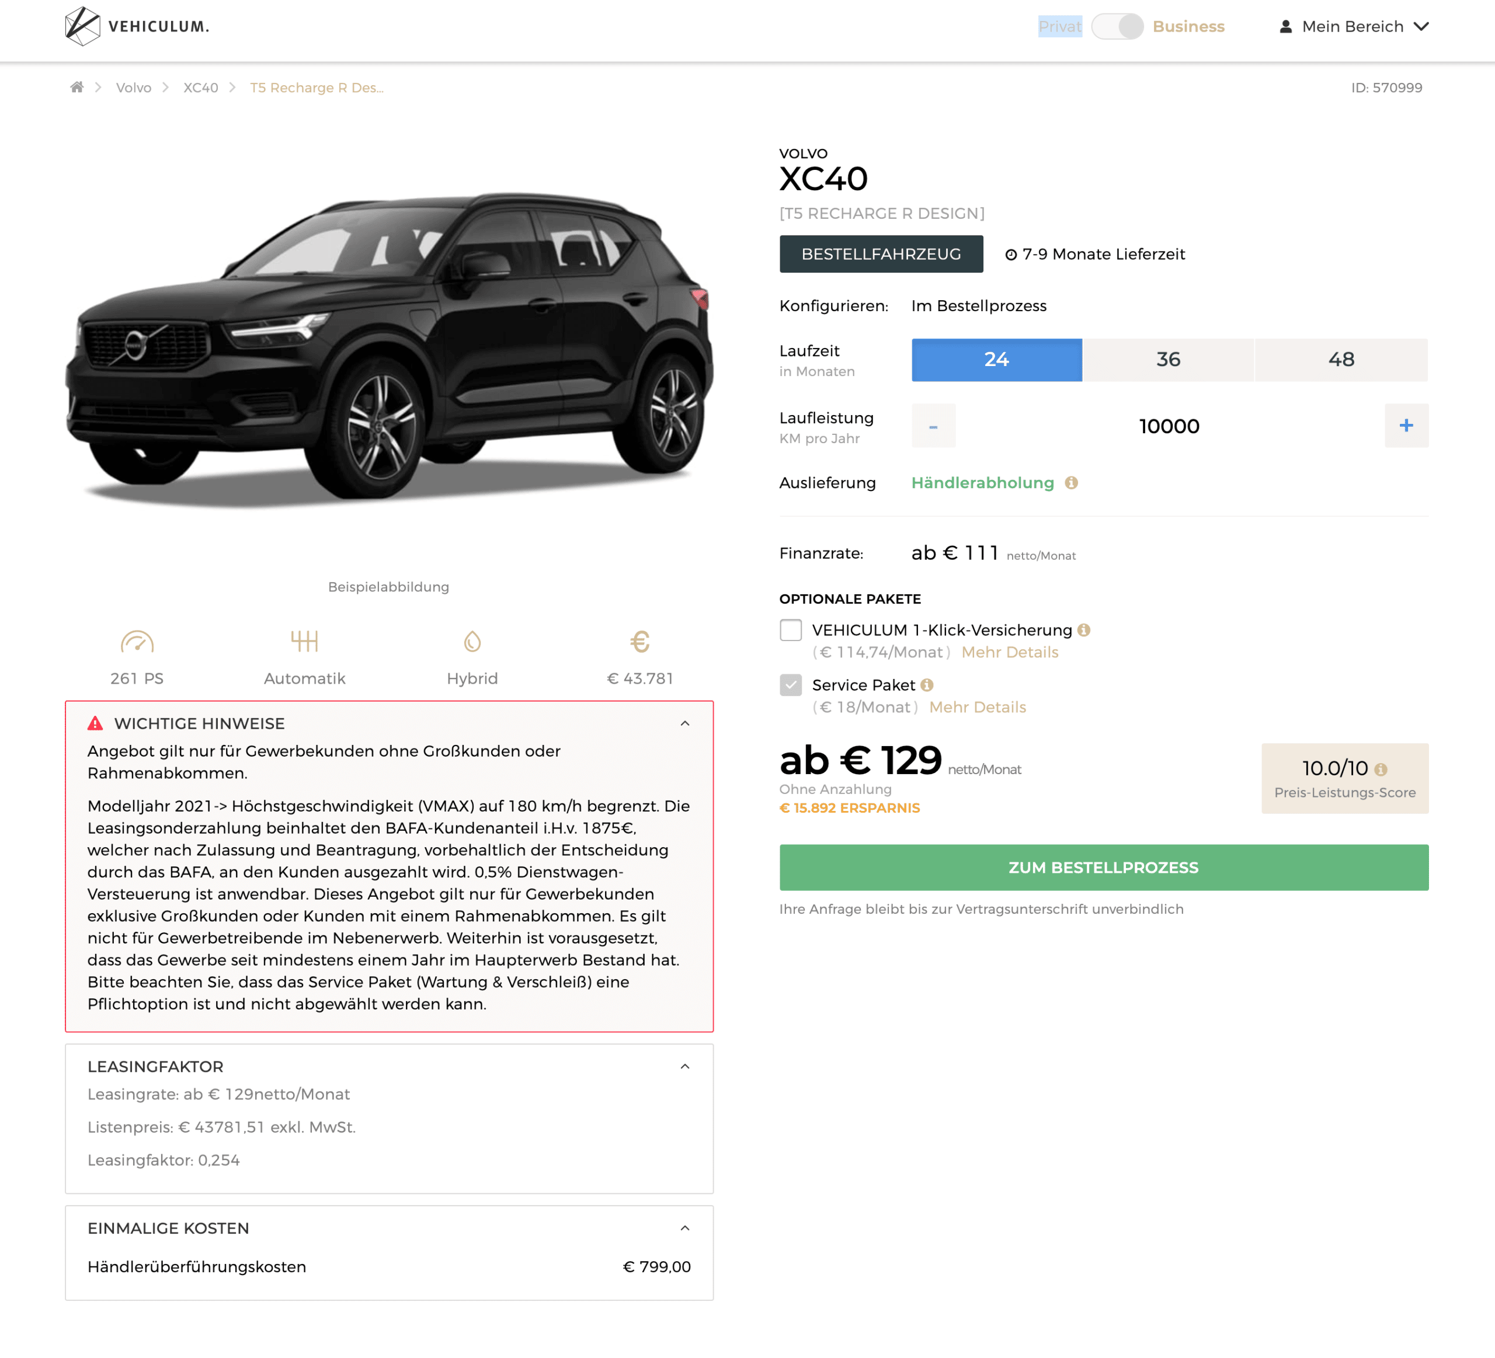
Task: Show Preis-Leistungs-Score info tooltip
Action: pyautogui.click(x=1380, y=769)
